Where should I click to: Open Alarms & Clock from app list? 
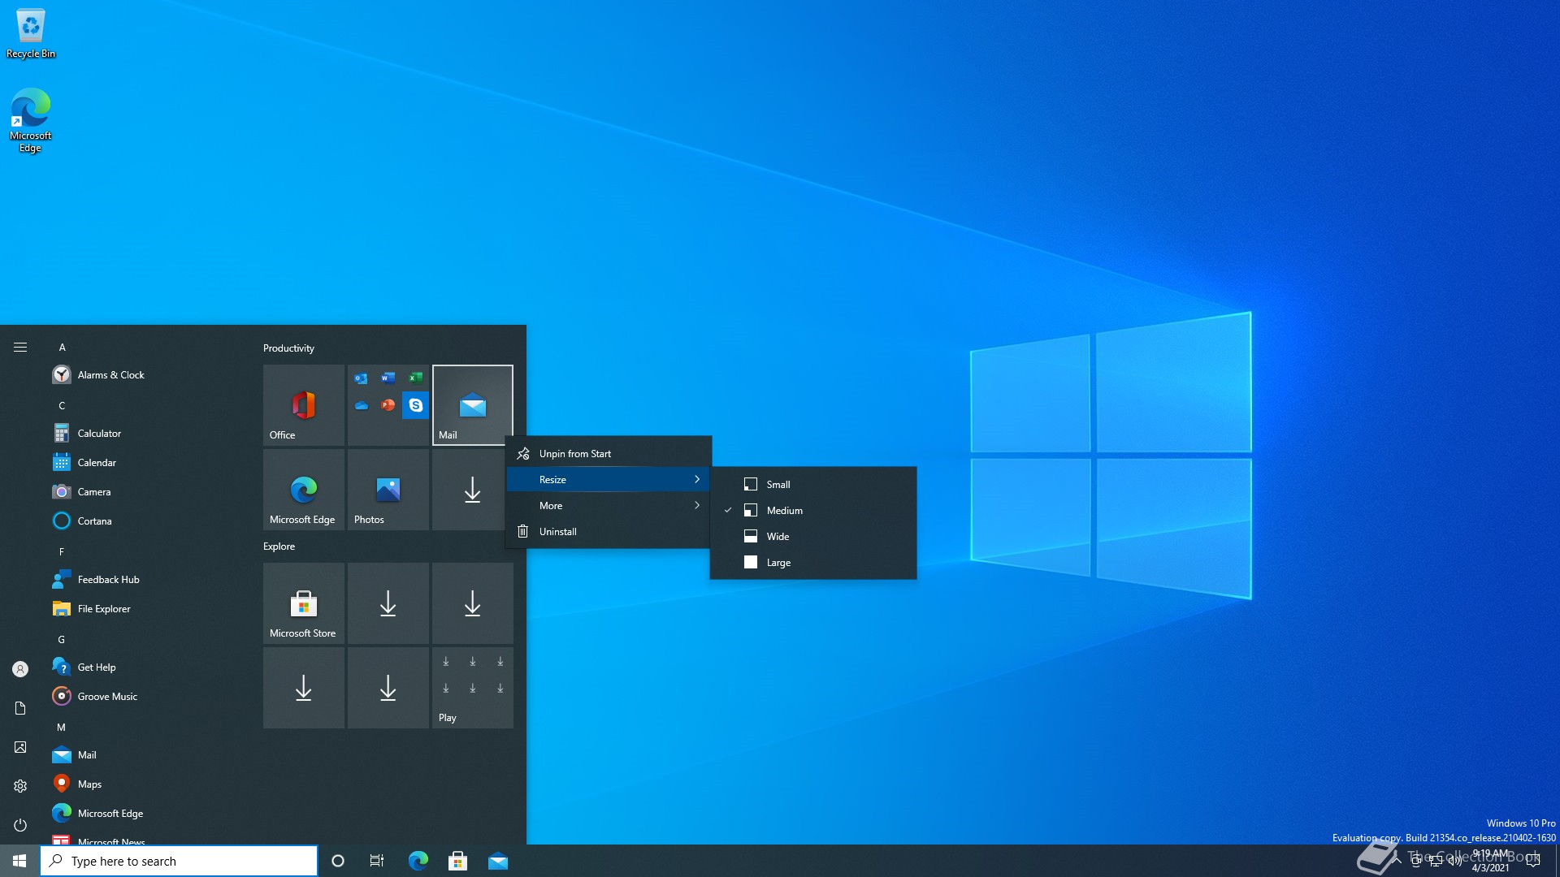coord(146,375)
